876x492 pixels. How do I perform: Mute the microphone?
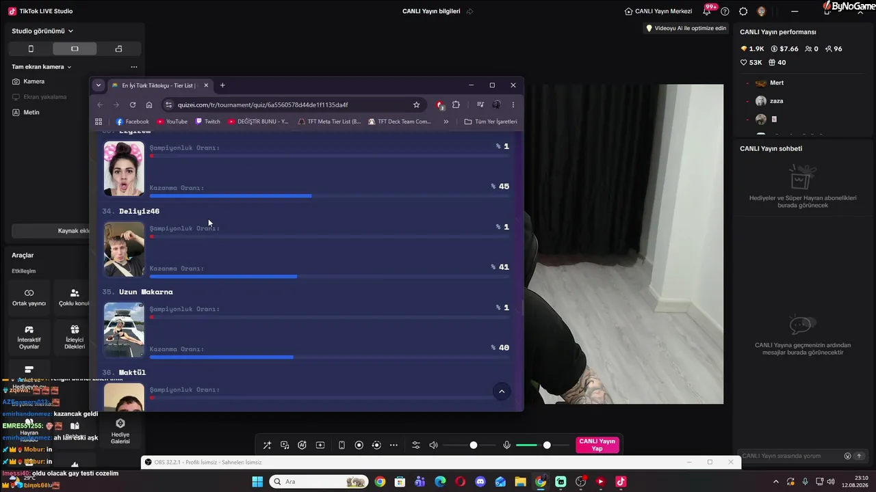coord(506,446)
